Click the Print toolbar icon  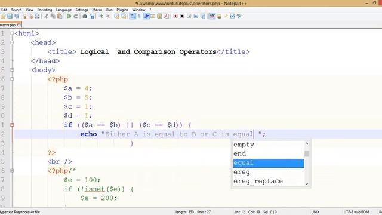[37, 16]
